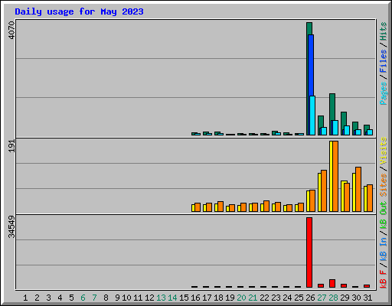
Task: Click the orange Sites bar for day 31
Action: (x=370, y=198)
